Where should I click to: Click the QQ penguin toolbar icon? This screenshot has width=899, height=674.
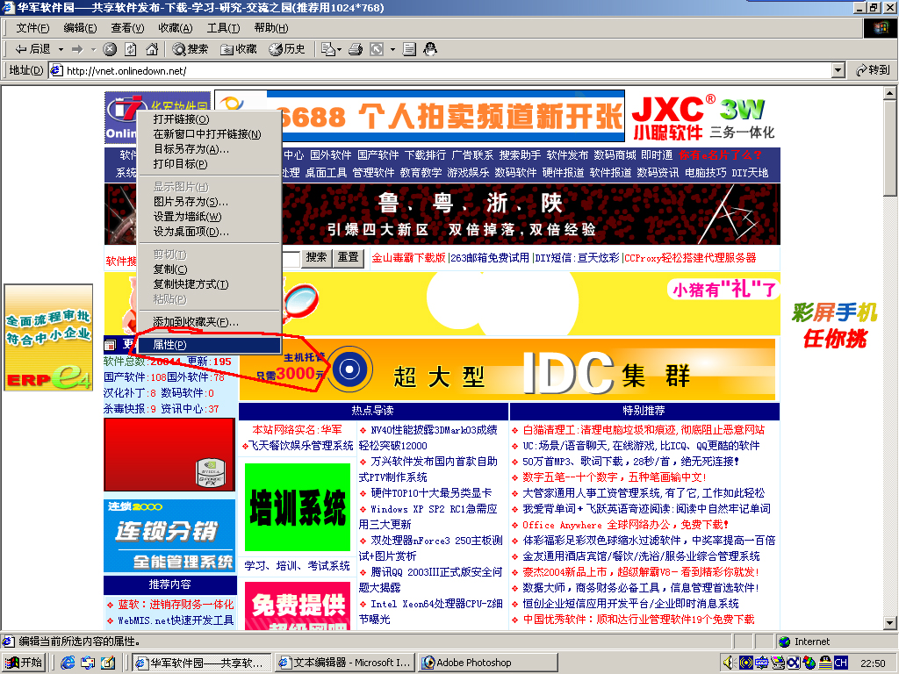click(430, 49)
